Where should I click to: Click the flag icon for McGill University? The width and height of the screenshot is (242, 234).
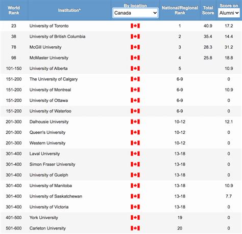[135, 47]
